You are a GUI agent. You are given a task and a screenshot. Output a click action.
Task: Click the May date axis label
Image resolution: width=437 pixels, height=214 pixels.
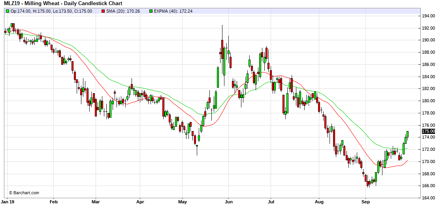[182, 202]
